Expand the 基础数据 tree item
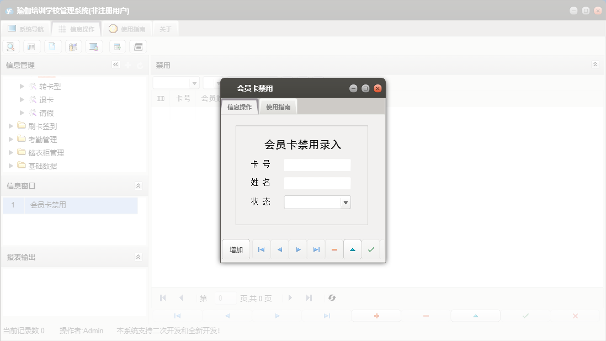 (10, 166)
